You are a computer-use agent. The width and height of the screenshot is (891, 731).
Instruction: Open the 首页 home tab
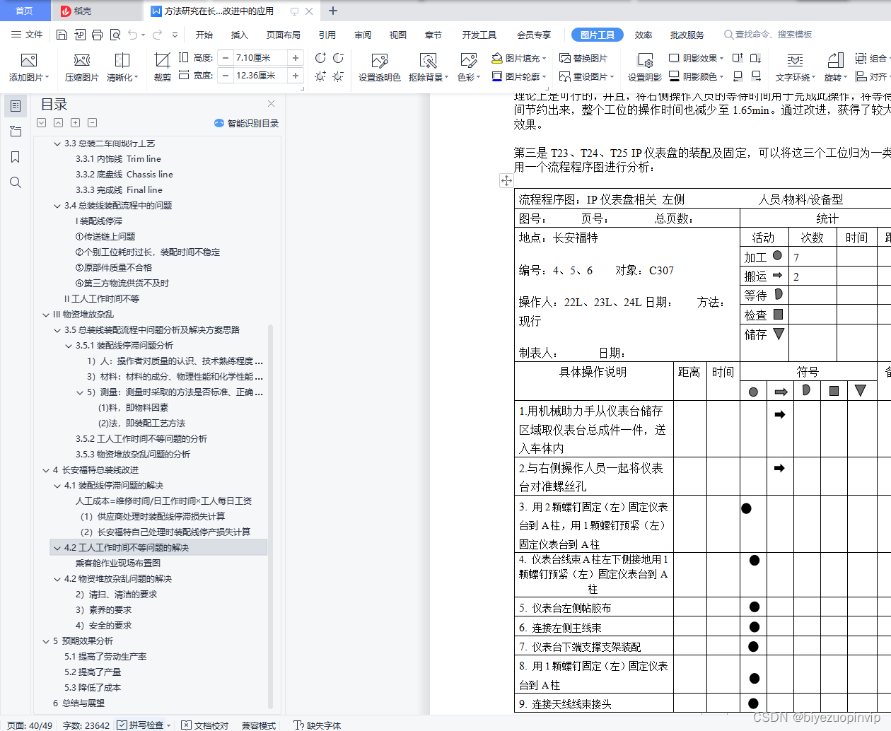coord(24,11)
